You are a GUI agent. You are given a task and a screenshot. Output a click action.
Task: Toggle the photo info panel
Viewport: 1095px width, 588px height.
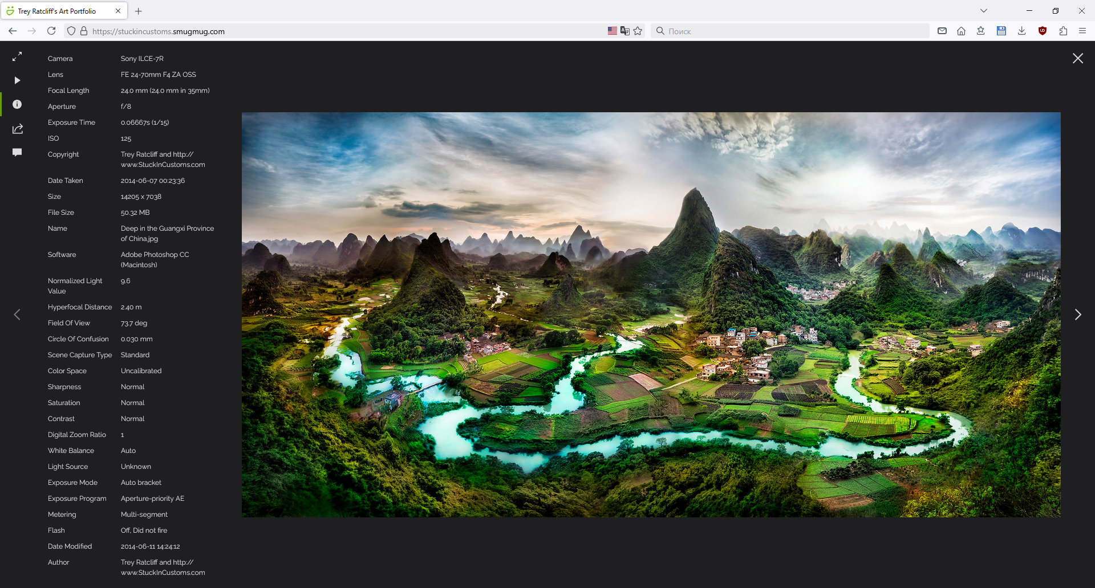(17, 104)
